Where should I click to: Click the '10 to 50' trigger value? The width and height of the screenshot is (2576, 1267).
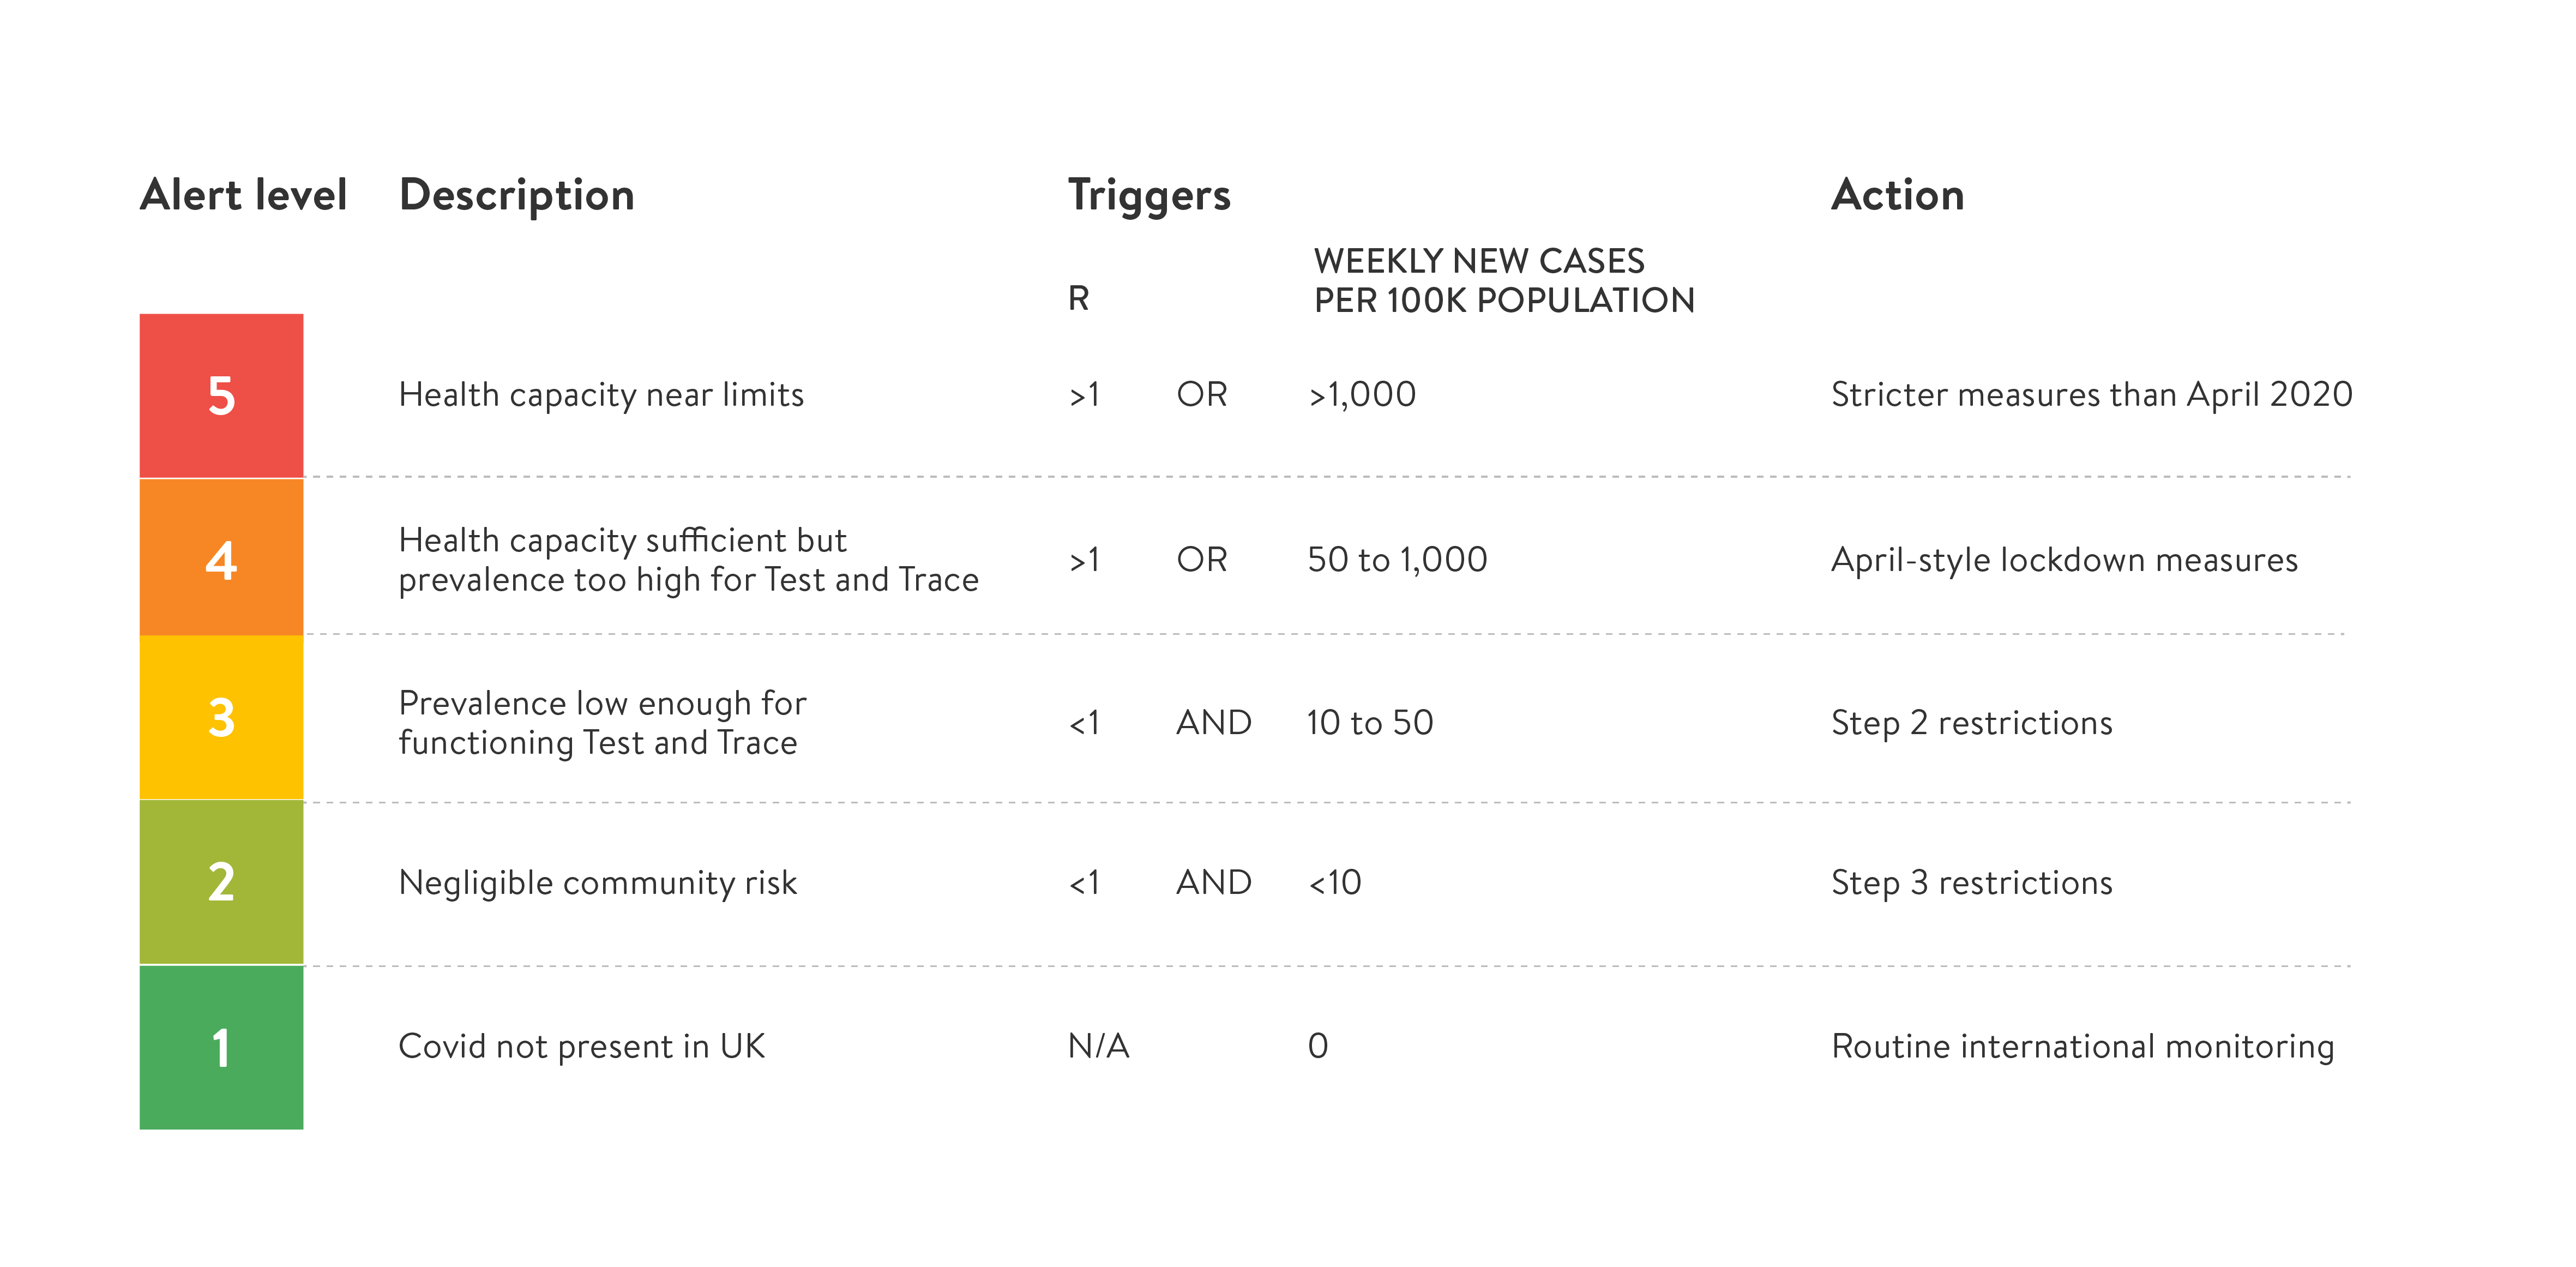pyautogui.click(x=1369, y=723)
